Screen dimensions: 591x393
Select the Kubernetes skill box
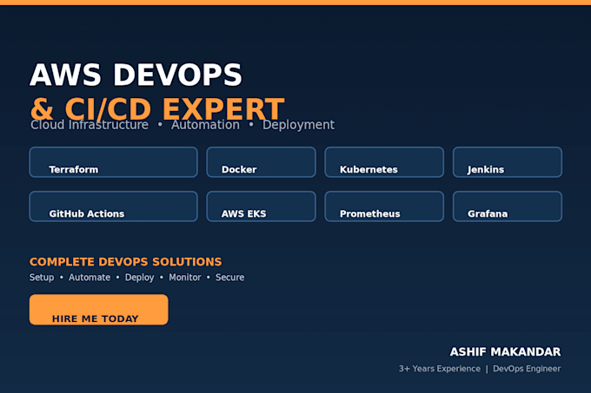[384, 162]
